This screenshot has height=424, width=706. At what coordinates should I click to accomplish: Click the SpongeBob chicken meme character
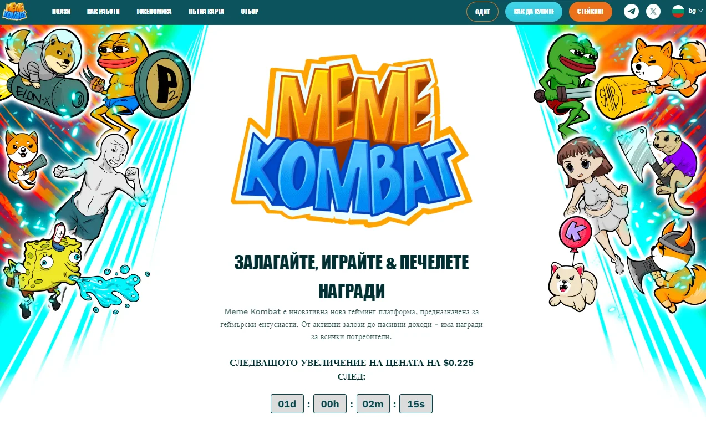pyautogui.click(x=47, y=266)
